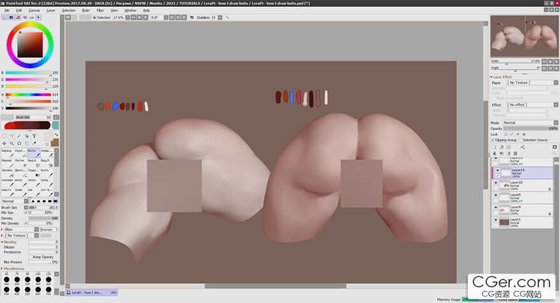Select the highlighted Кисть brush preset
The width and height of the screenshot is (560, 303).
tap(34, 153)
